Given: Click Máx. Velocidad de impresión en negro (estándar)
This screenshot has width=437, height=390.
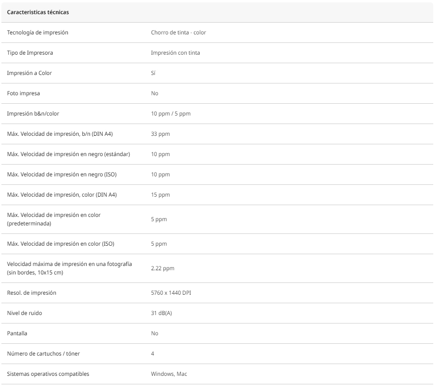Looking at the screenshot, I should pos(69,154).
